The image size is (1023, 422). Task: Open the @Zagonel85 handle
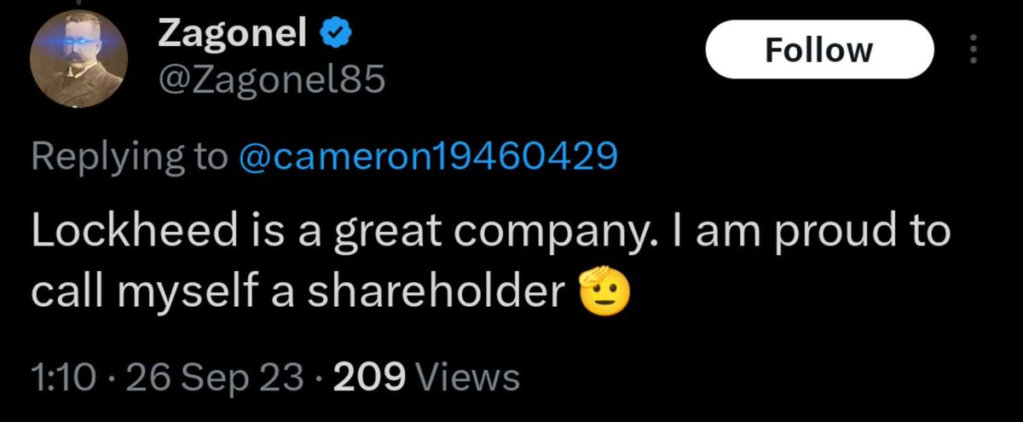tap(272, 81)
